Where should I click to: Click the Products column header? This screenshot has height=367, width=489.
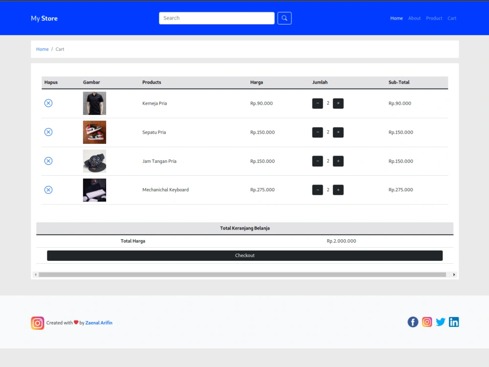152,82
